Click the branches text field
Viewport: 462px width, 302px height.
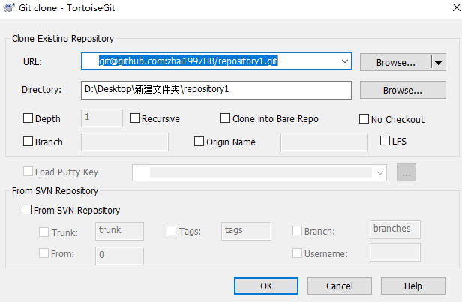tap(395, 229)
